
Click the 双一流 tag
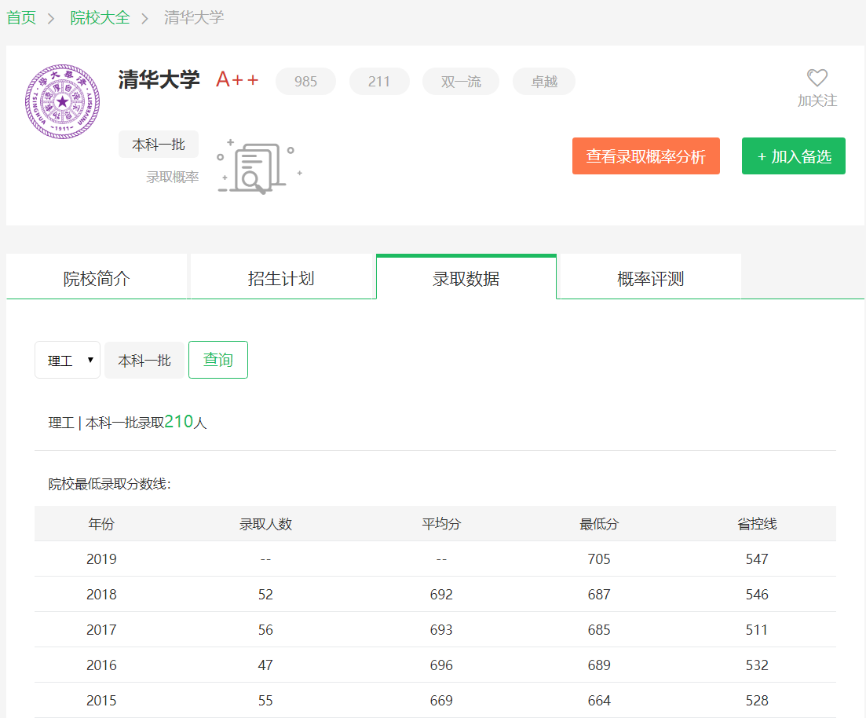(461, 81)
